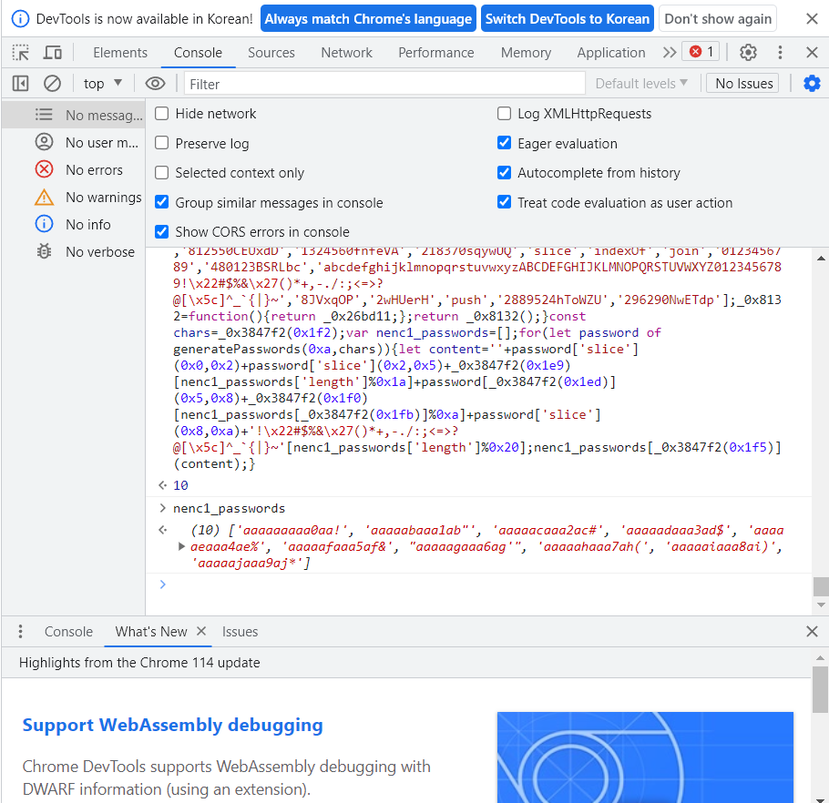Switch to the drawer Console tab
Image resolution: width=829 pixels, height=803 pixels.
pos(68,631)
